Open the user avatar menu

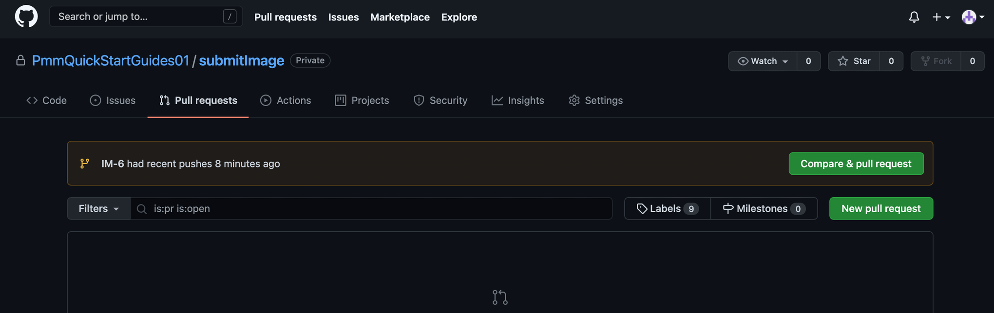[973, 17]
